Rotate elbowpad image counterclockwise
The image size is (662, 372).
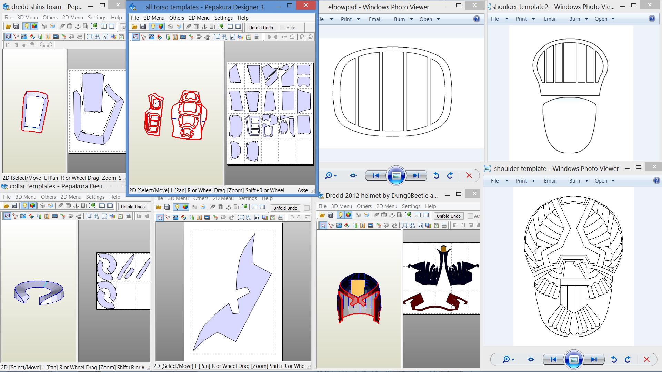point(437,176)
